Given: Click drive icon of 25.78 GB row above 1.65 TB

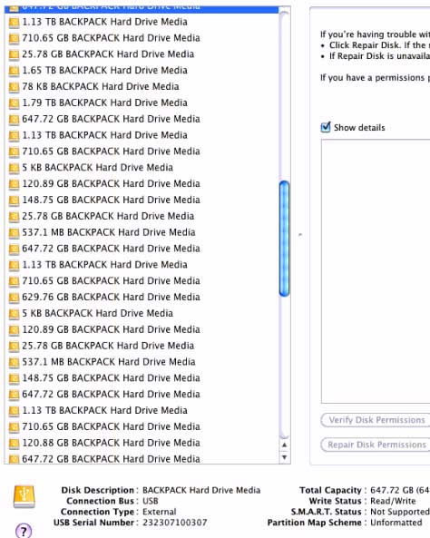Looking at the screenshot, I should click(x=14, y=55).
